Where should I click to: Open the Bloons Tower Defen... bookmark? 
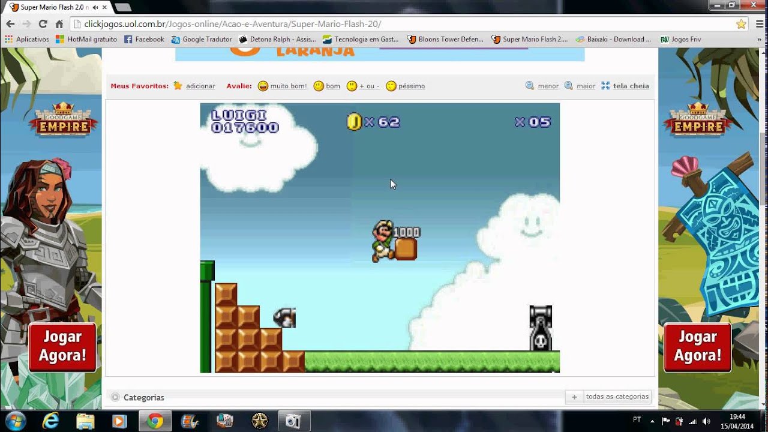click(445, 39)
